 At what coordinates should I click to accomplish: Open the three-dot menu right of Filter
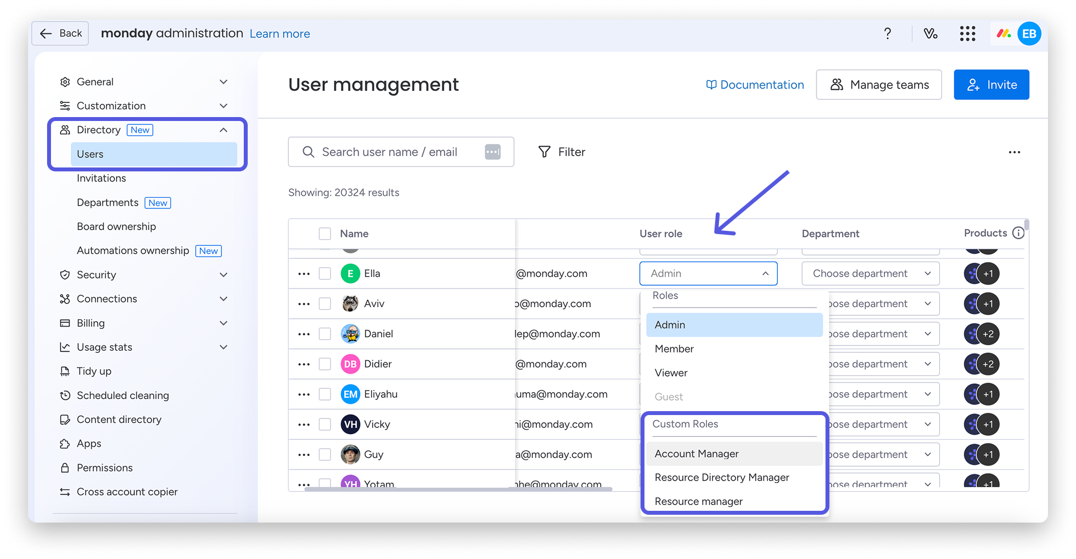click(x=1014, y=152)
